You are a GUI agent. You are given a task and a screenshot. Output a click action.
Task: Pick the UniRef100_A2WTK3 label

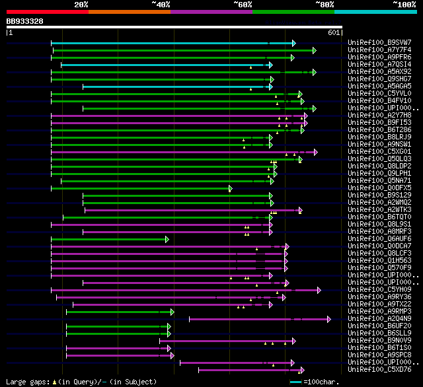(x=379, y=210)
